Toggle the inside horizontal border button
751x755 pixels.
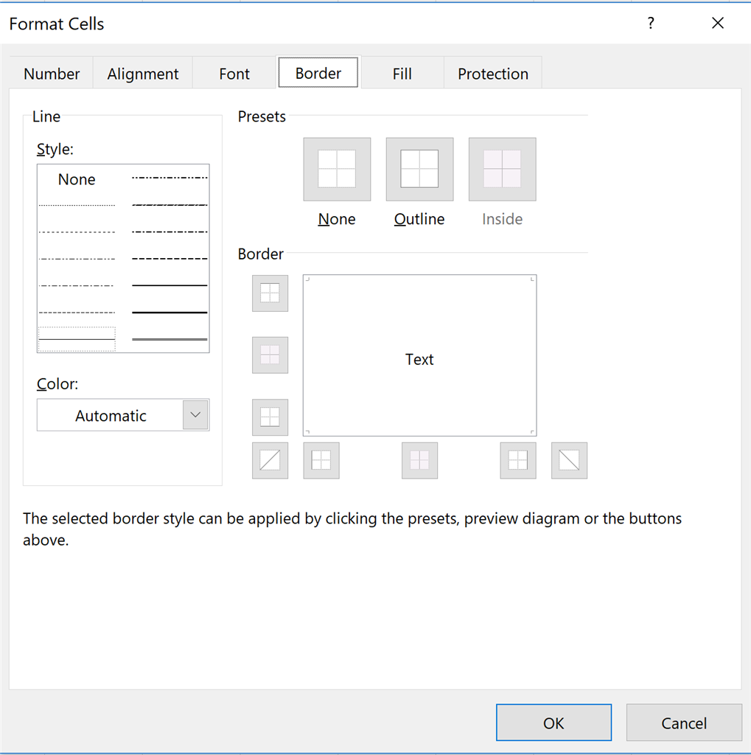point(270,355)
